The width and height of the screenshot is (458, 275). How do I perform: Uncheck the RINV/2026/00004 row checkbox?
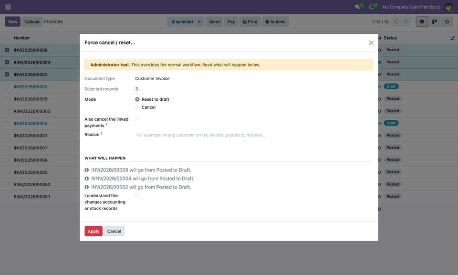click(x=7, y=62)
